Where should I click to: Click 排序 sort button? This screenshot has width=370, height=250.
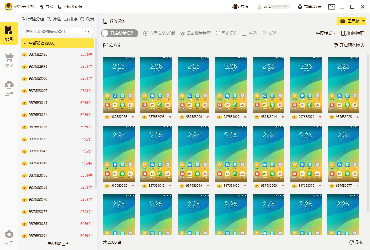click(71, 19)
